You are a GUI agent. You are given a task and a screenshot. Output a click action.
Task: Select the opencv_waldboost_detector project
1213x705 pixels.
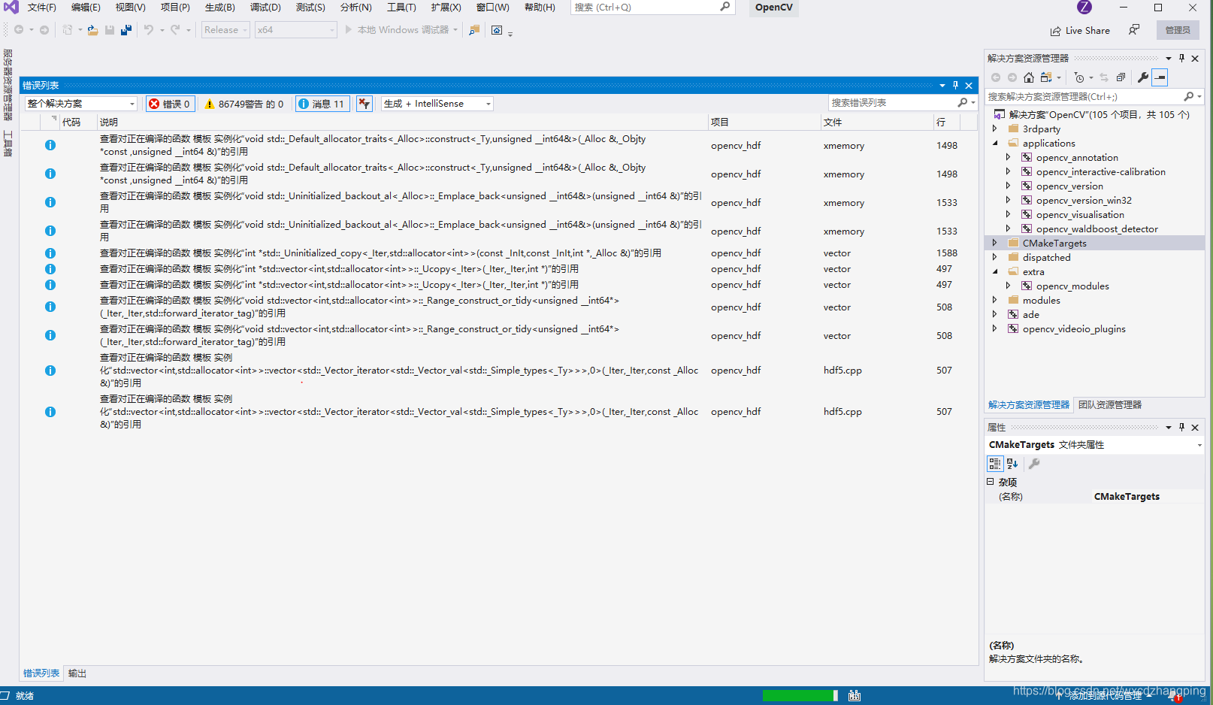(1097, 228)
